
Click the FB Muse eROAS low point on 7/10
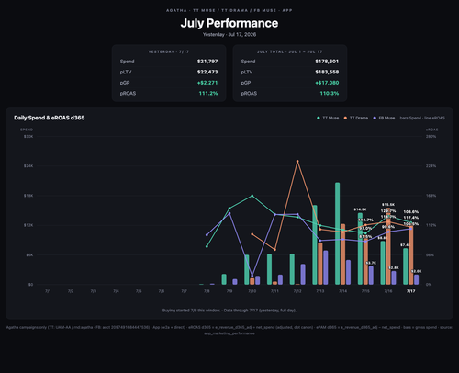point(252,276)
